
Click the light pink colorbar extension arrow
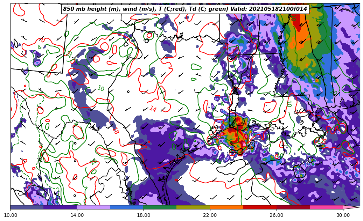351,207
